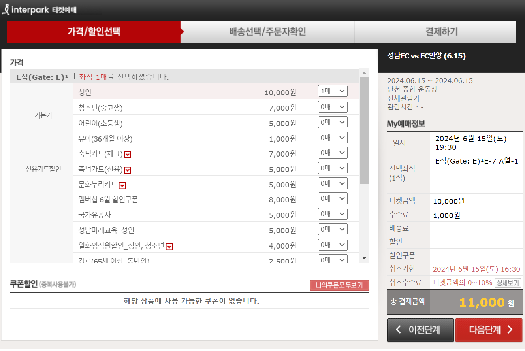
Task: Select the 배송선택/주문자확인 step tab
Action: (x=267, y=32)
